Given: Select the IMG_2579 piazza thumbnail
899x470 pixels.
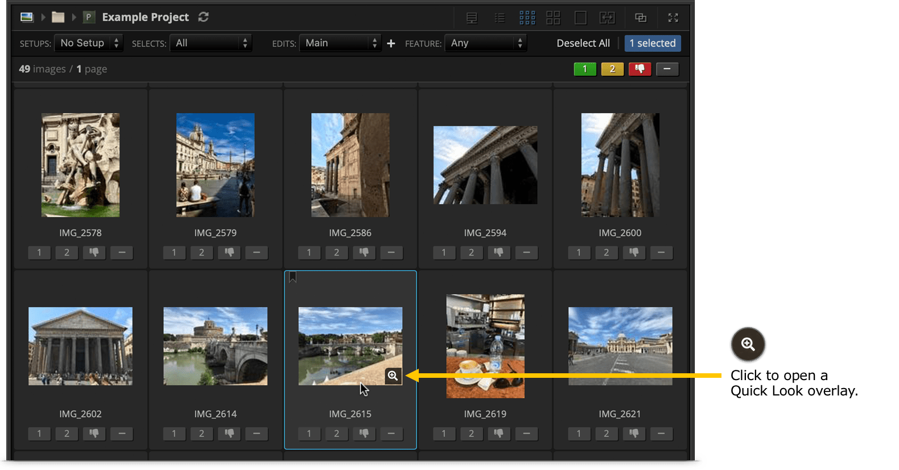Looking at the screenshot, I should tap(215, 165).
